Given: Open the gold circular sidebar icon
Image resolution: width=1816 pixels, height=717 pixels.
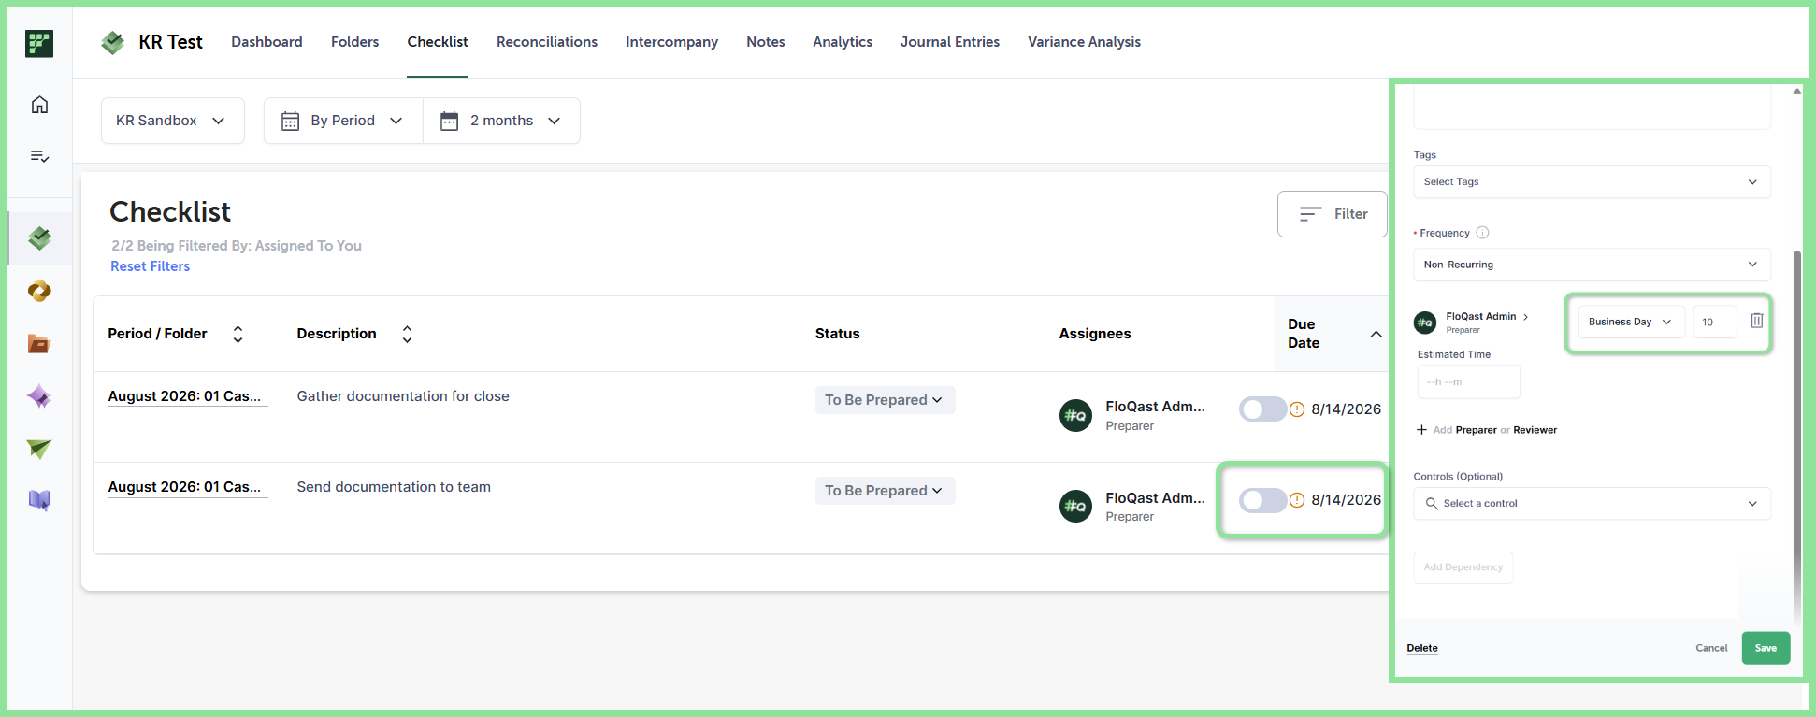Looking at the screenshot, I should pos(39,292).
